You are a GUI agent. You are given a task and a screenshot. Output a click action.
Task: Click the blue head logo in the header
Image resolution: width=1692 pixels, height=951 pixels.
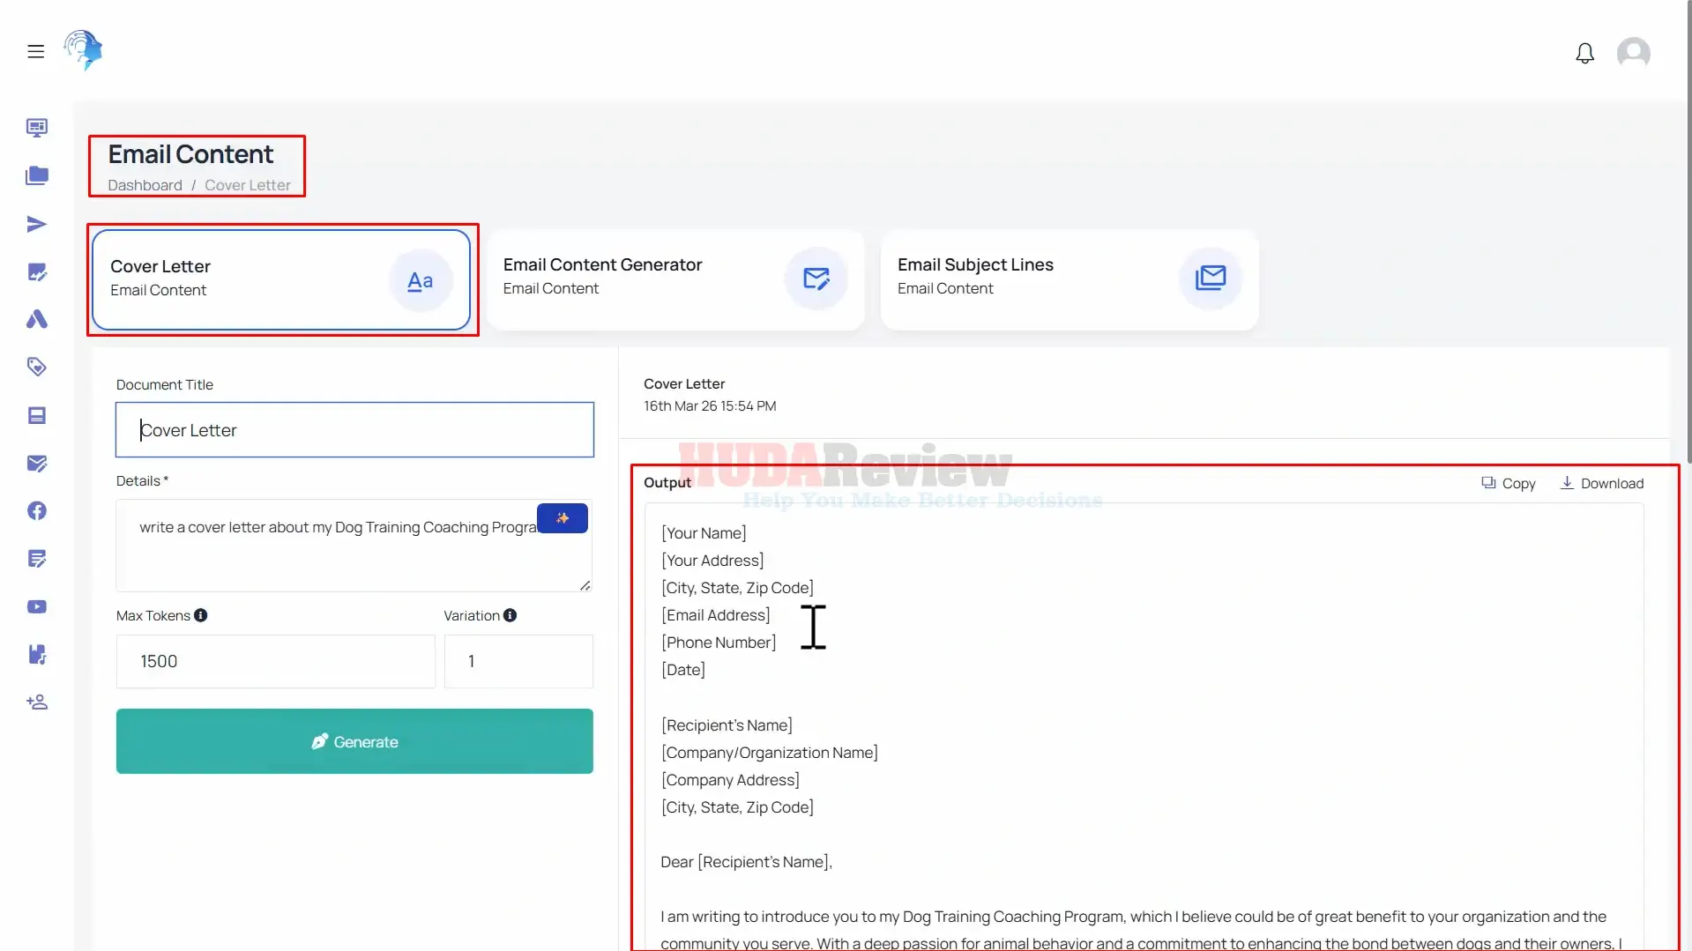(83, 50)
